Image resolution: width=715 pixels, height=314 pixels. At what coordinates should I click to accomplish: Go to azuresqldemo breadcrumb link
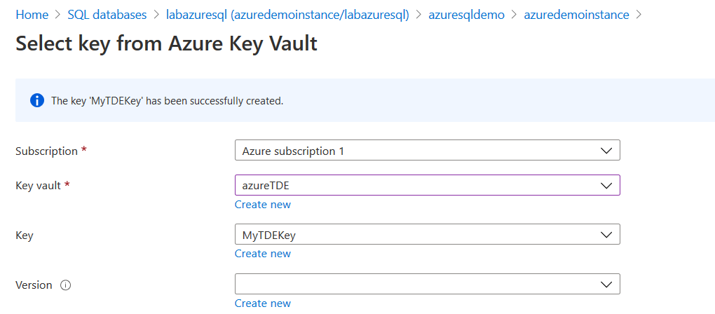pyautogui.click(x=466, y=14)
